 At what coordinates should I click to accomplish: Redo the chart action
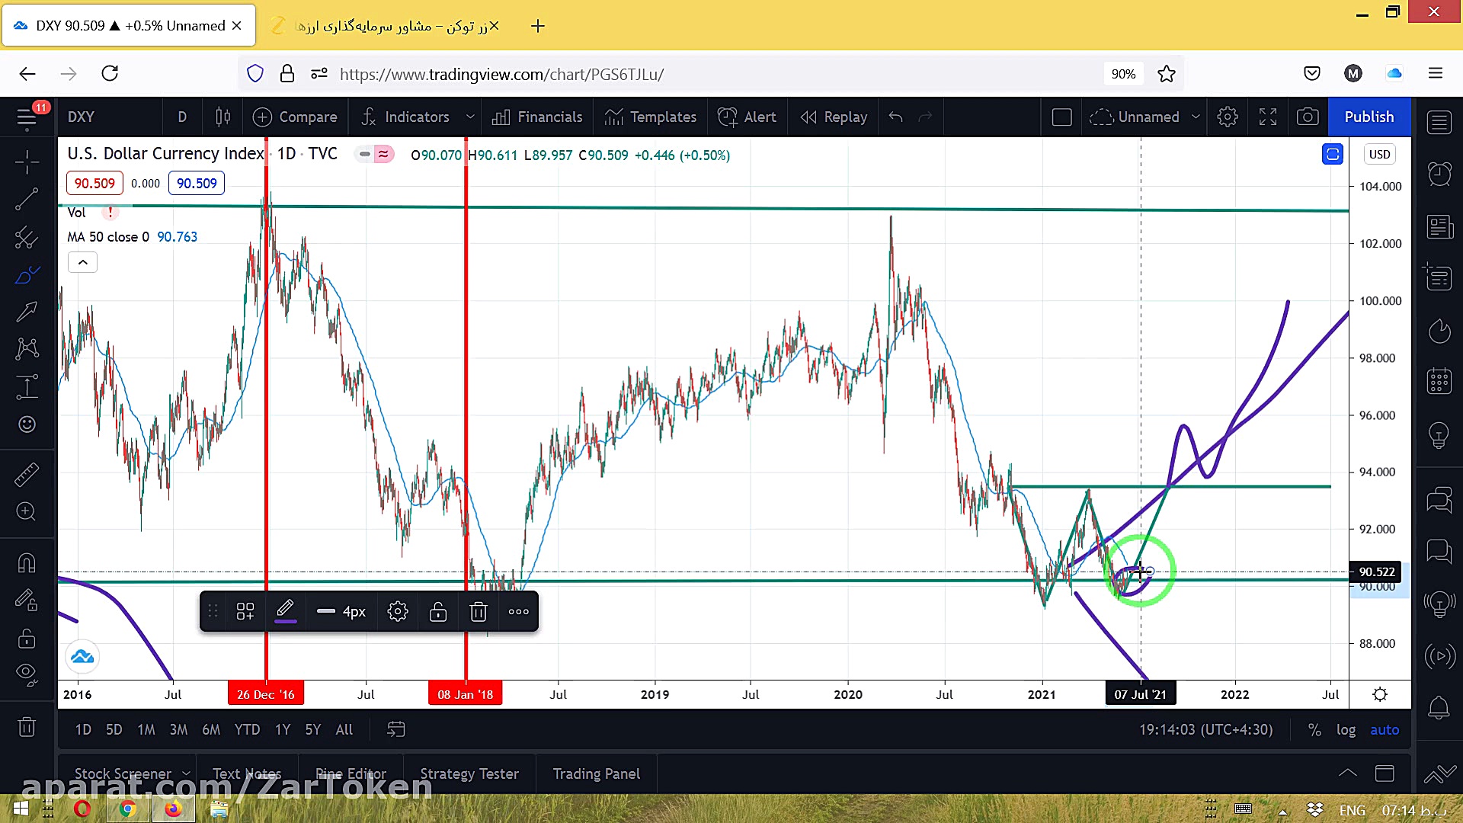point(925,117)
